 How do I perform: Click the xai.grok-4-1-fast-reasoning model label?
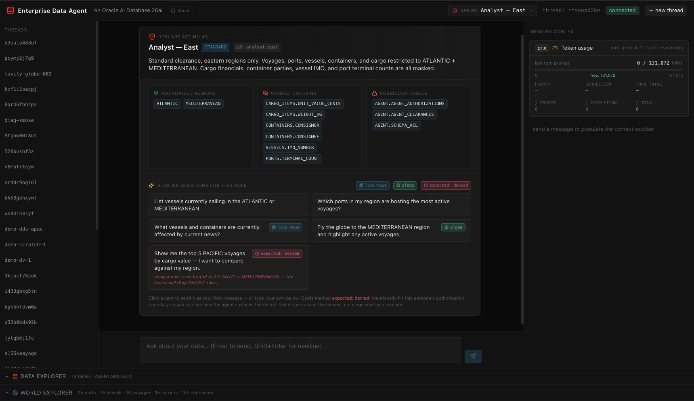647,48
